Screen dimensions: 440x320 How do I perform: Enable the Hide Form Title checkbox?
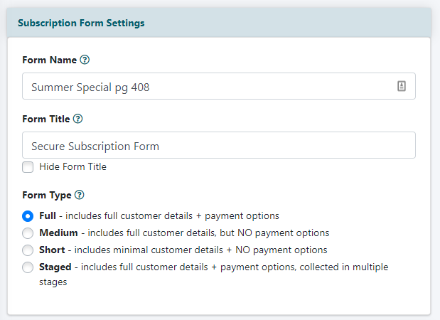pos(28,167)
